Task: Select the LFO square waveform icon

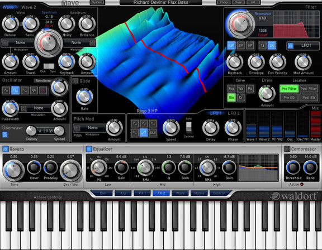Action: pyautogui.click(x=153, y=123)
